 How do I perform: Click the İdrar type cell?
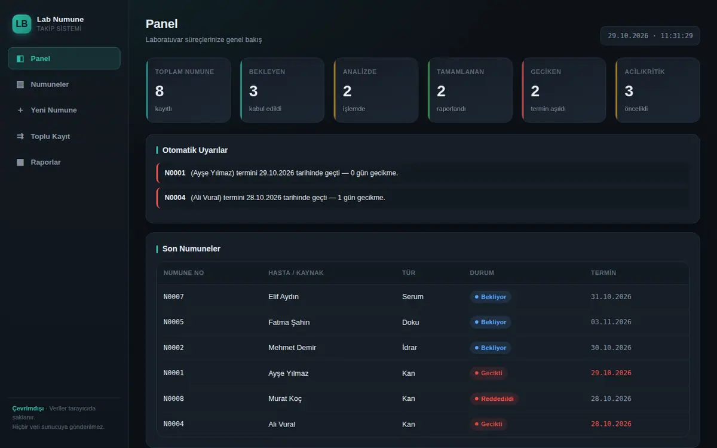pyautogui.click(x=410, y=348)
